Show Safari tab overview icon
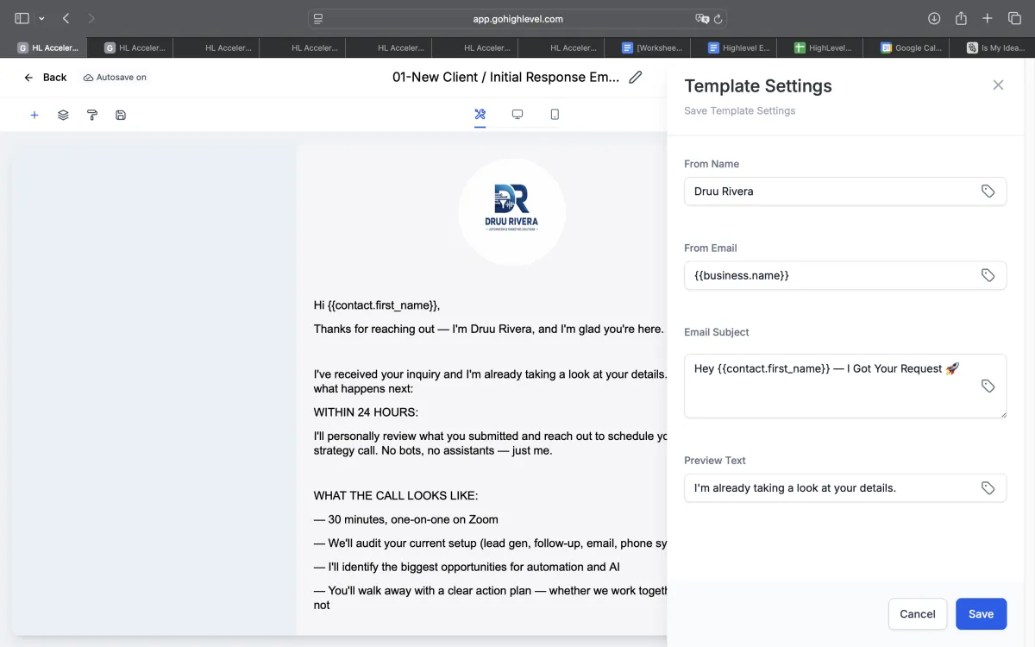Screen dimensions: 1035x647 1014,18
